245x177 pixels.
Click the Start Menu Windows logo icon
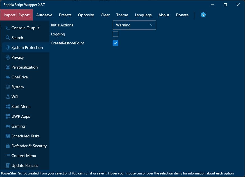pos(8,106)
